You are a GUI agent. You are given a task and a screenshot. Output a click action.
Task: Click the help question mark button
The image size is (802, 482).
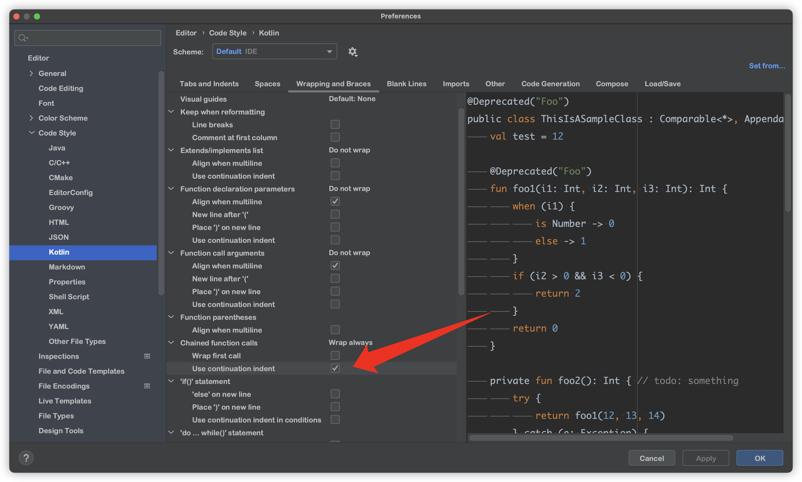[26, 458]
